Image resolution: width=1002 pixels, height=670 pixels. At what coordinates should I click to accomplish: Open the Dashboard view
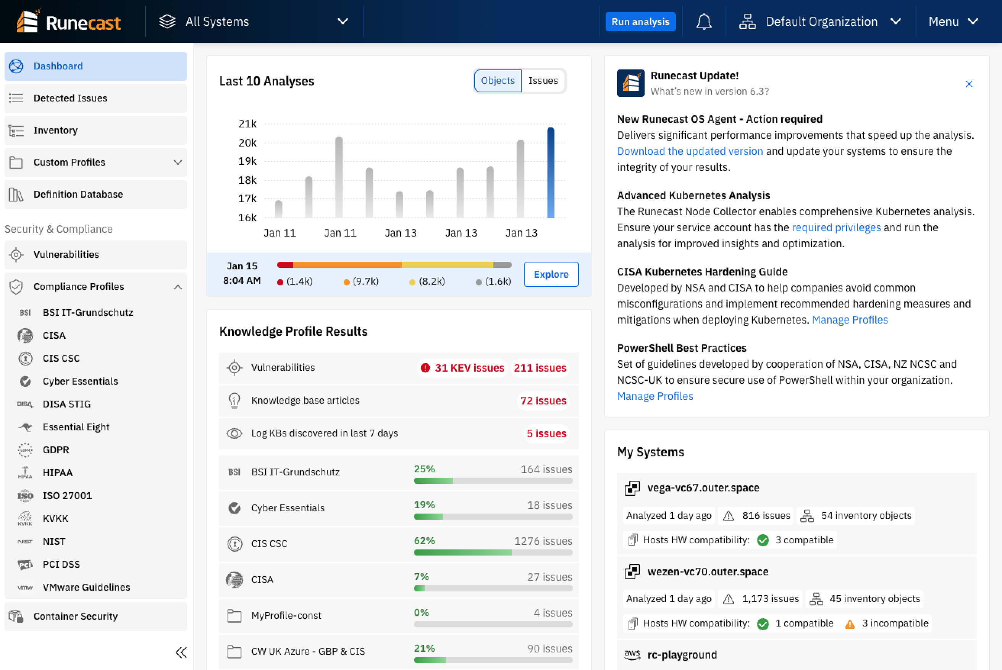coord(58,66)
